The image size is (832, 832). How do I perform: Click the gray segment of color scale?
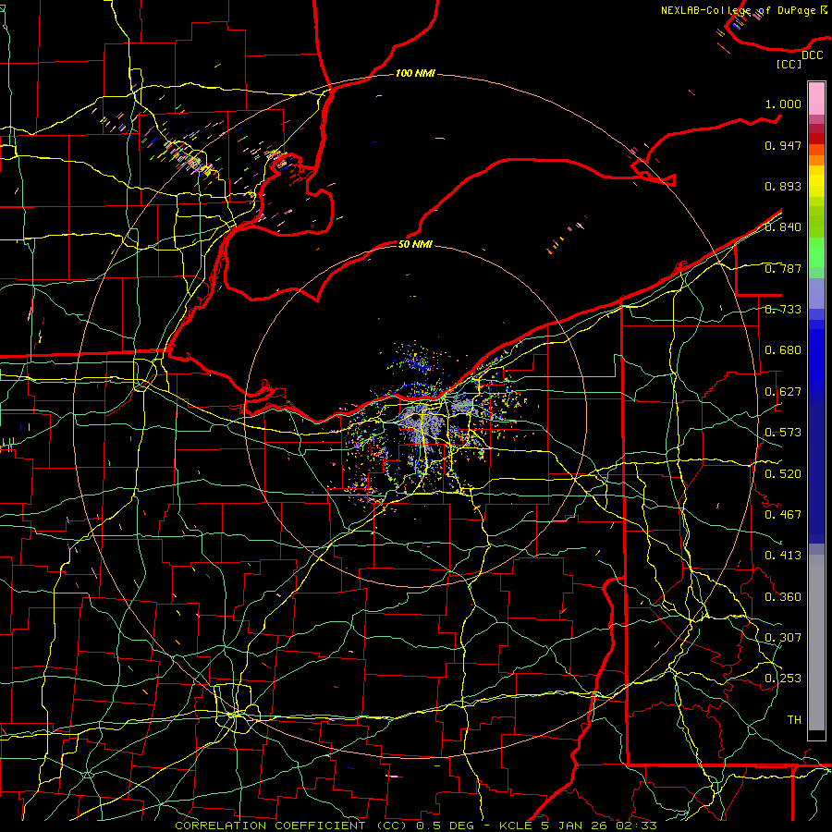[x=816, y=642]
